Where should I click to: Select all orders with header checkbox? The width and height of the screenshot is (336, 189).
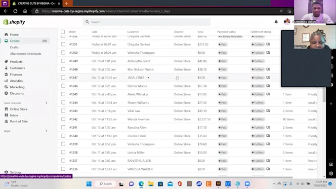pyautogui.click(x=63, y=32)
